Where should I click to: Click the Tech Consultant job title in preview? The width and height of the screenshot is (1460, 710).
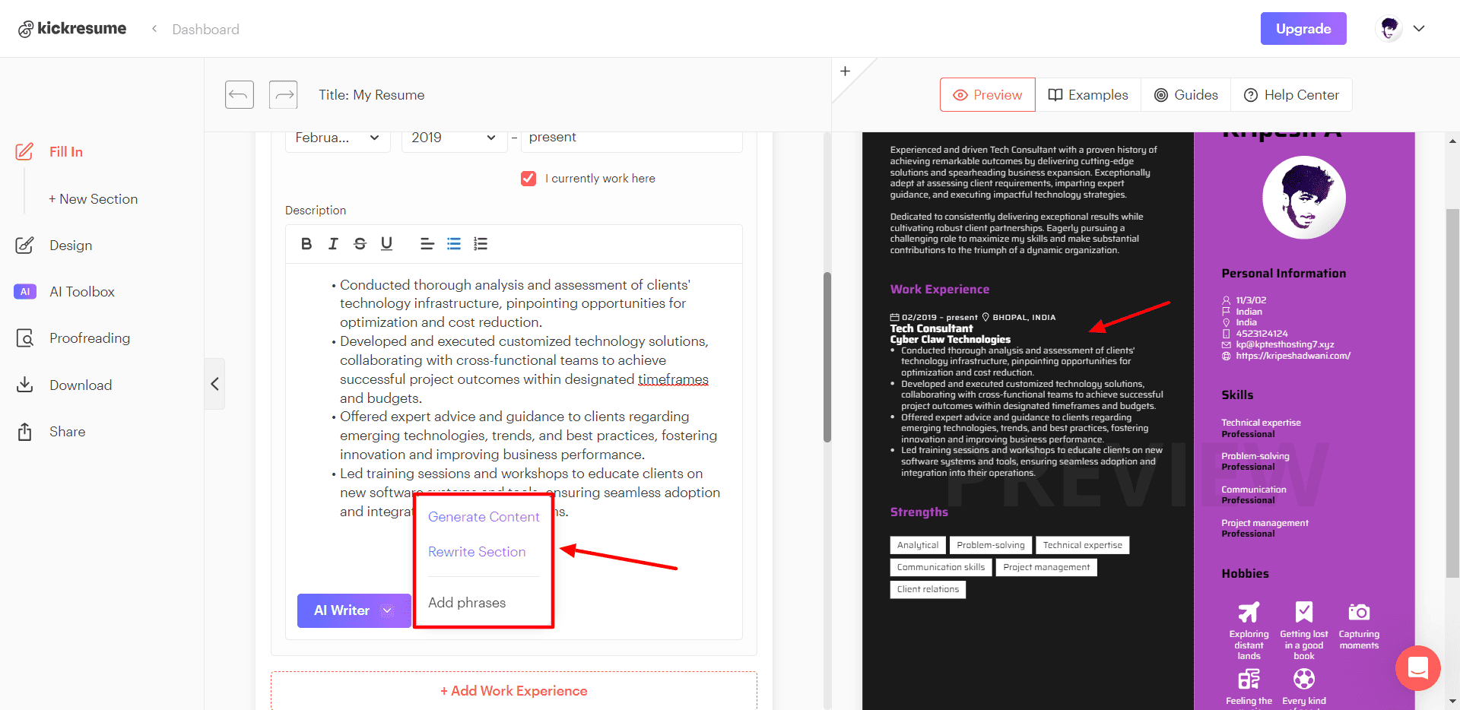(x=932, y=328)
